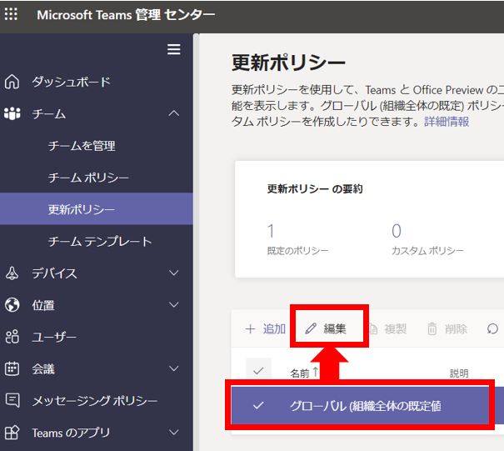
Task: Click the カスタム ポリシー count 0
Action: click(x=397, y=231)
